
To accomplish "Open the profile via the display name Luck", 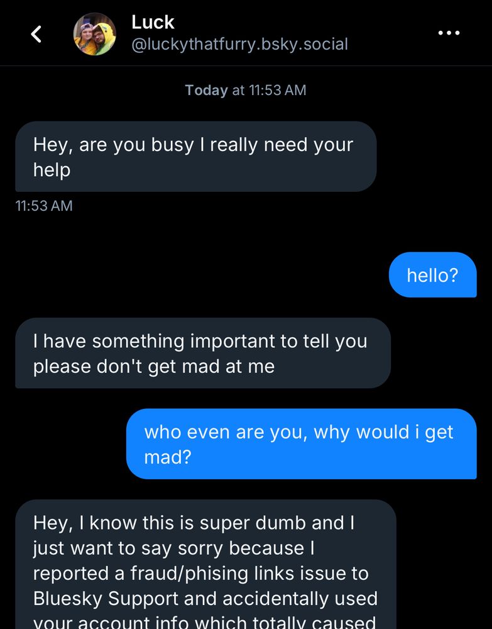I will [x=153, y=22].
